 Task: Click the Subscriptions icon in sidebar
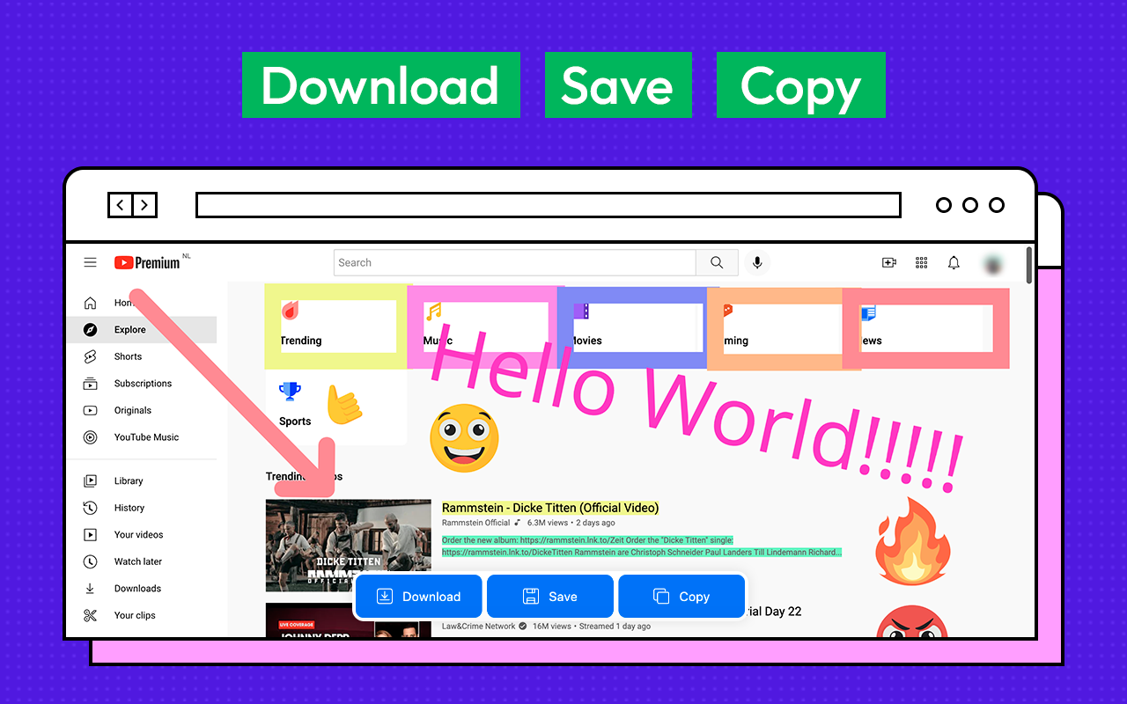point(90,384)
